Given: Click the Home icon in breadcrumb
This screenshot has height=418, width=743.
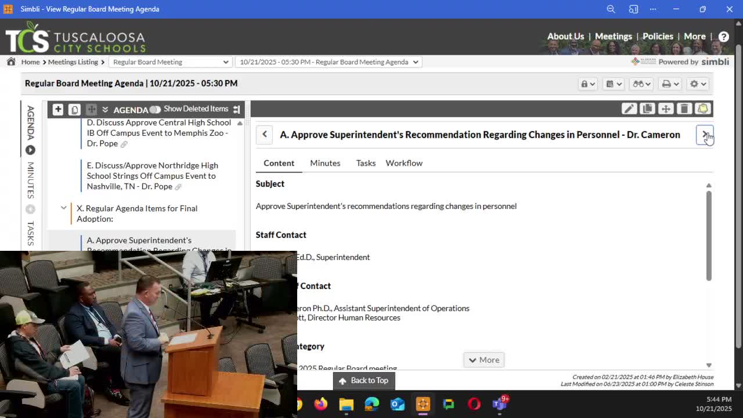Looking at the screenshot, I should pyautogui.click(x=11, y=62).
